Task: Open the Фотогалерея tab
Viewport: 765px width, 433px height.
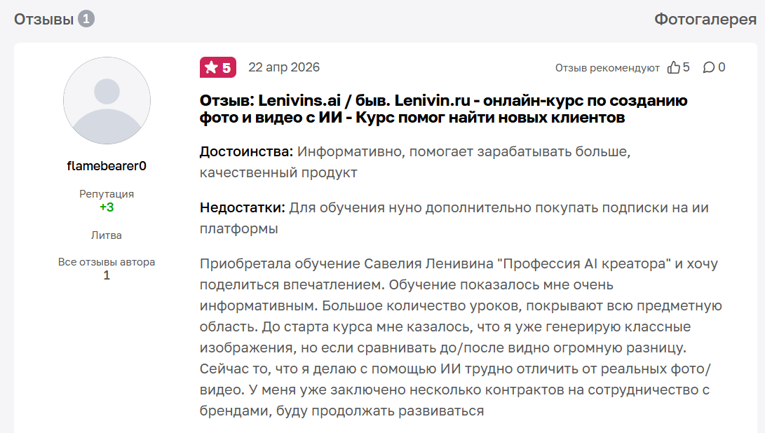Action: pos(705,19)
